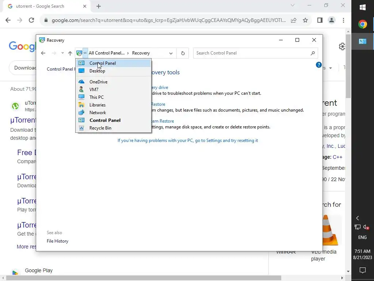Click the double-chevron breadcrumb expander
The width and height of the screenshot is (374, 281).
coord(85,53)
